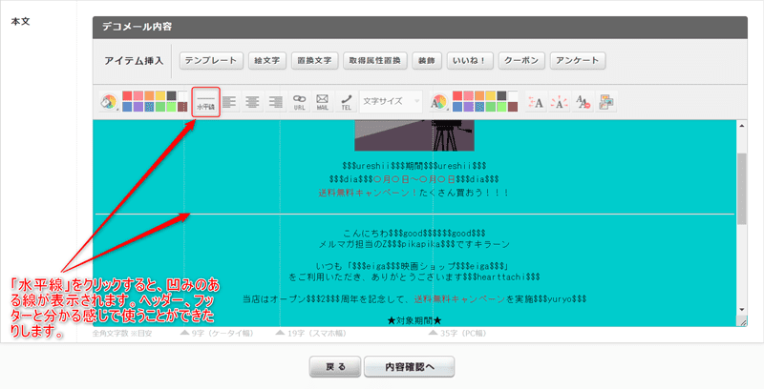This screenshot has height=389, width=764.
Task: Open the 文字サイズ font size dropdown
Action: (x=391, y=102)
